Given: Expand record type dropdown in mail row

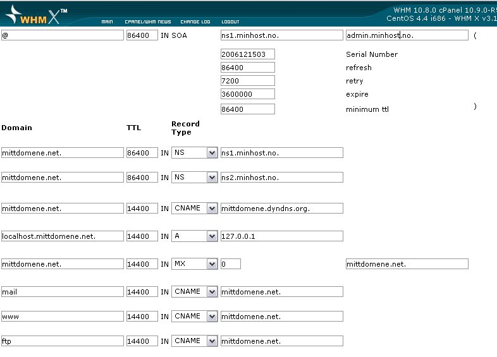Looking at the screenshot, I should coord(195,292).
